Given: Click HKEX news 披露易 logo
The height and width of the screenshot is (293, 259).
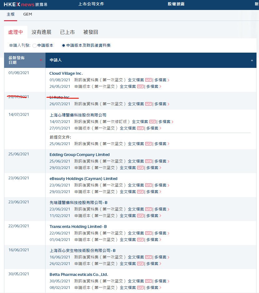Looking at the screenshot, I should pos(26,4).
